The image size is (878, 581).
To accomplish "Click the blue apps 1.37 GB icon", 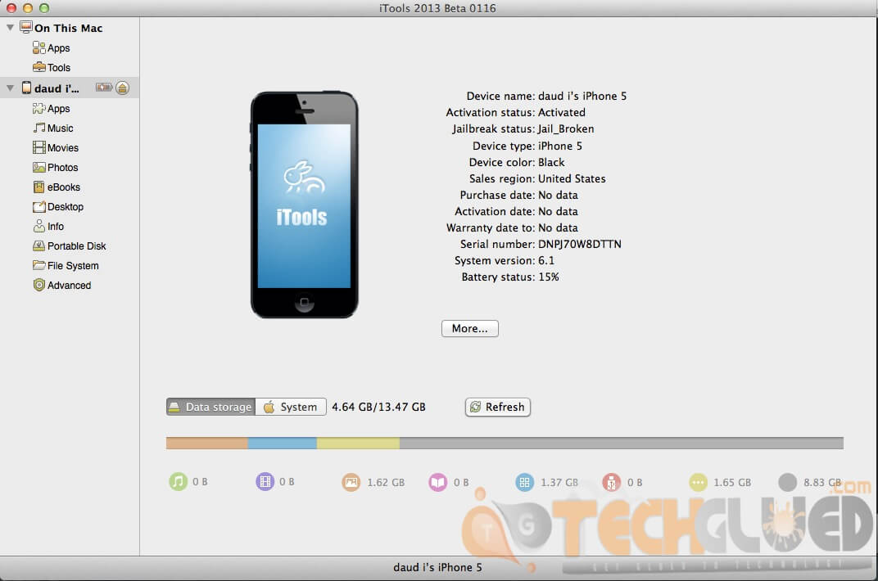I will pyautogui.click(x=525, y=482).
